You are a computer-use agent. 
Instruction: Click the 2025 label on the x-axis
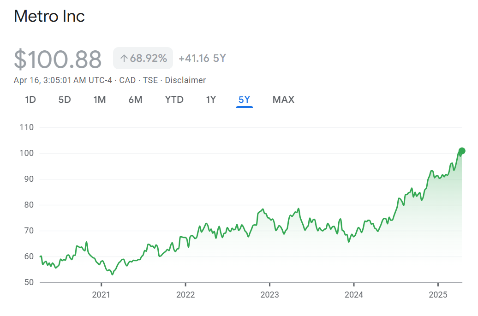[438, 295]
